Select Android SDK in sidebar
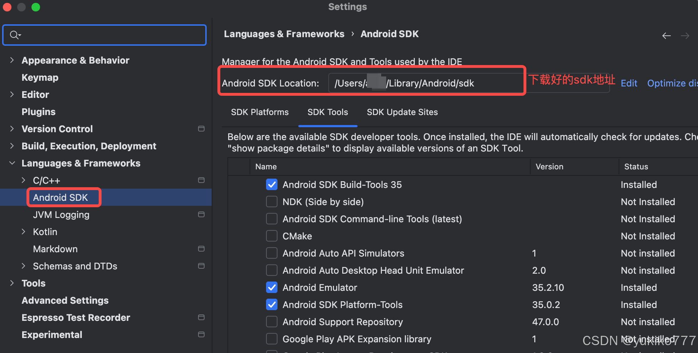 [60, 198]
